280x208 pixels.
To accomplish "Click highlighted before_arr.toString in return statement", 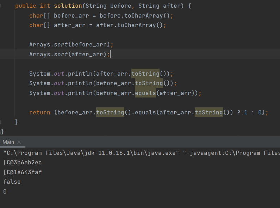I will tap(110, 112).
